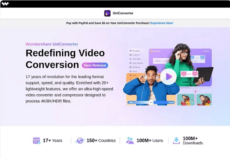Image resolution: width=230 pixels, height=157 pixels.
Task: Click the Wondershare UniConverter subtitle text
Action: coord(52,44)
